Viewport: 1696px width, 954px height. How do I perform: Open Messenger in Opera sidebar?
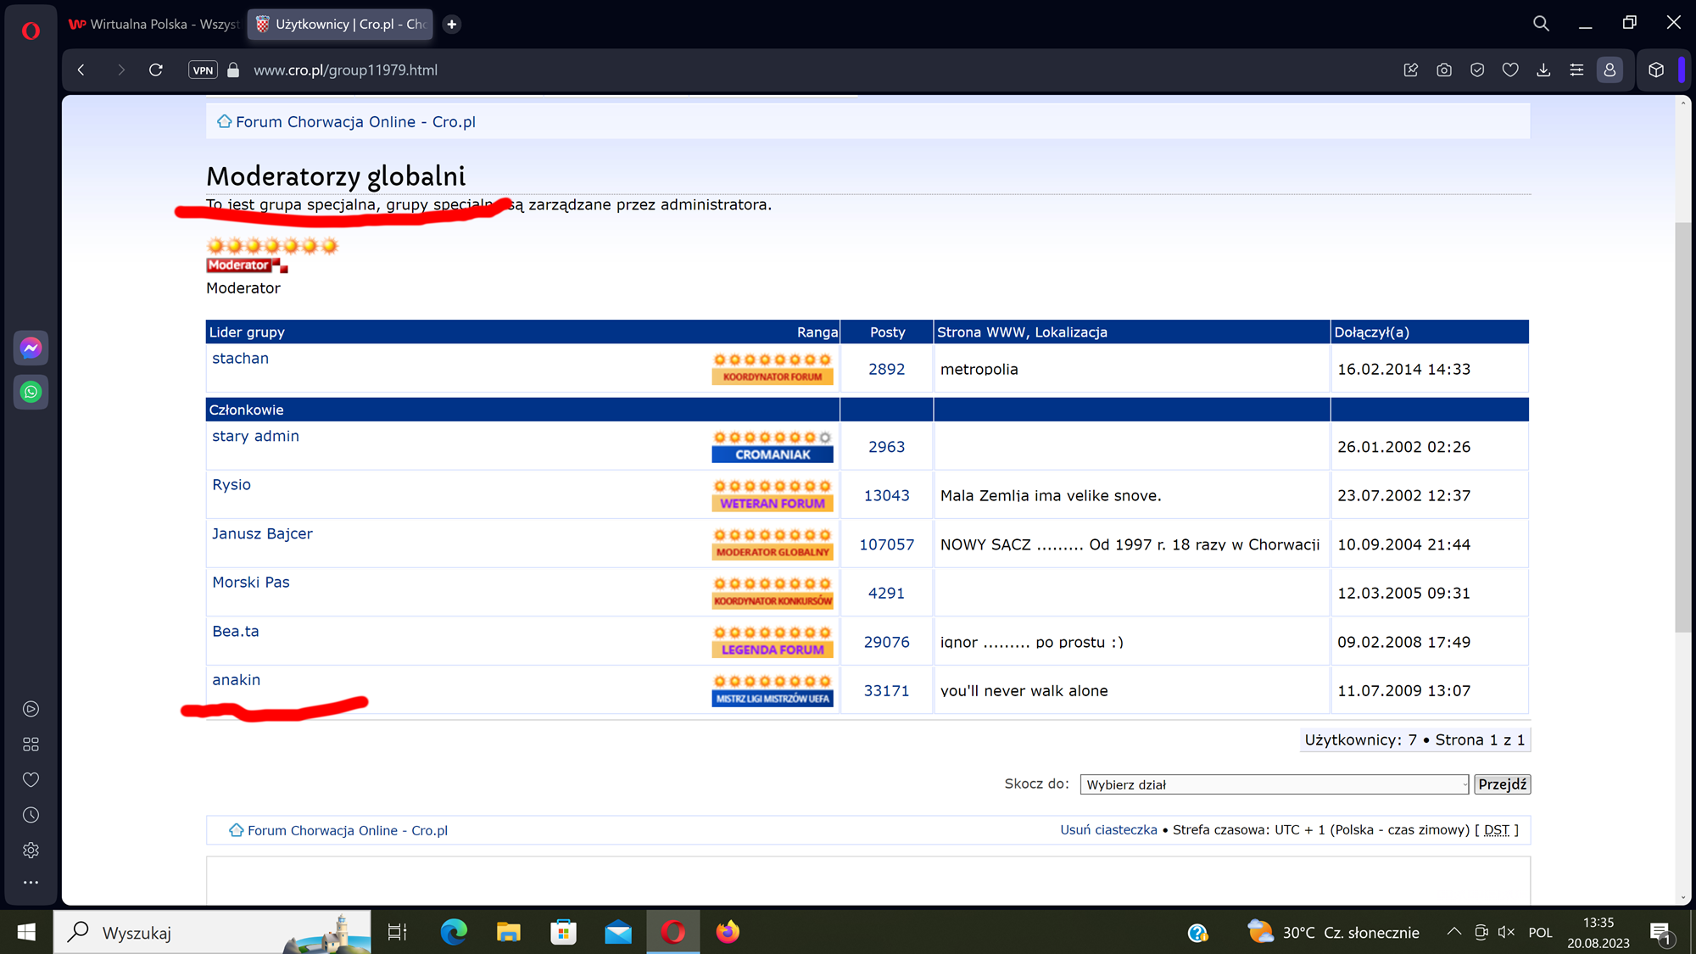31,348
